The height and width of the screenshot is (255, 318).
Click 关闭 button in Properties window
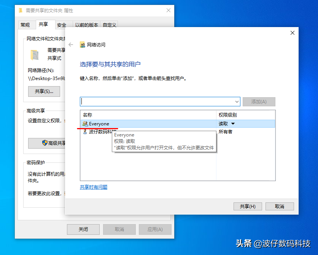pyautogui.click(x=83, y=229)
